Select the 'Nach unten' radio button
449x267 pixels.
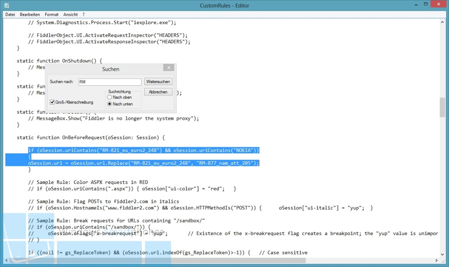[x=109, y=104]
